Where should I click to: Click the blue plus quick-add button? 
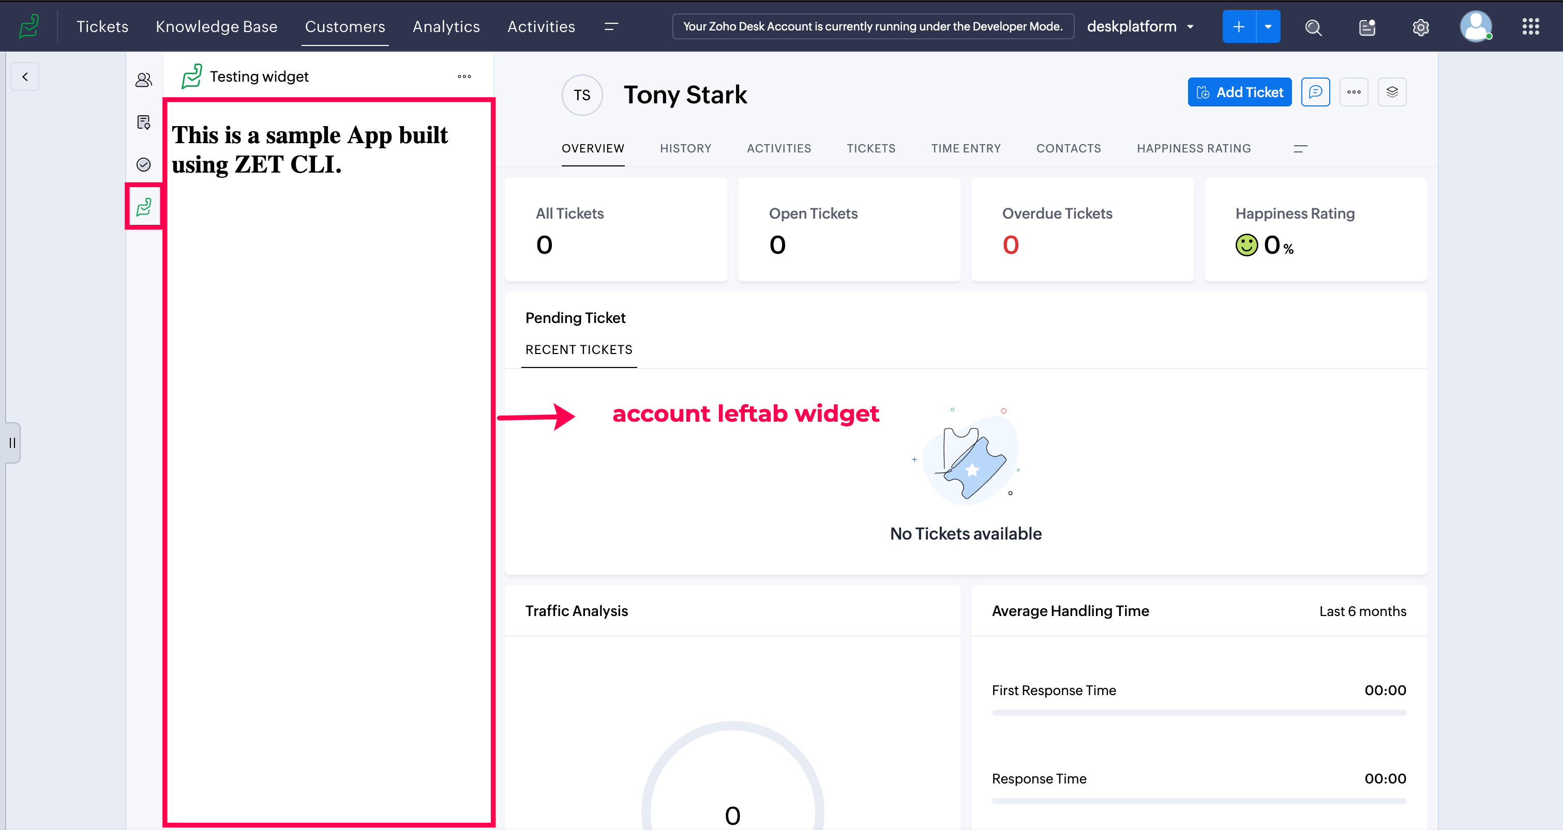click(x=1238, y=26)
